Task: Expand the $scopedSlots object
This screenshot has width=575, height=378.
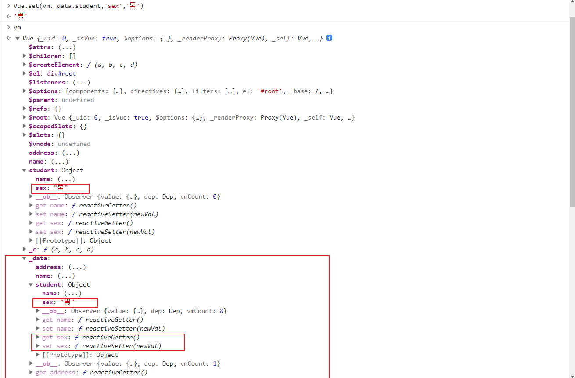Action: coord(25,126)
